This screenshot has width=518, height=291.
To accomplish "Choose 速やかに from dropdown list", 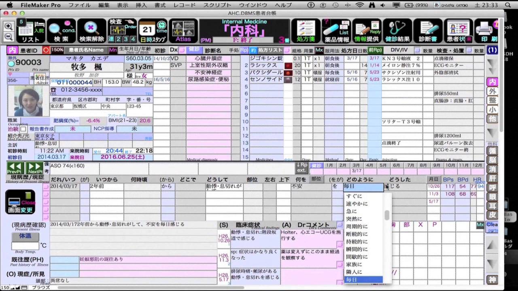I will click(363, 204).
